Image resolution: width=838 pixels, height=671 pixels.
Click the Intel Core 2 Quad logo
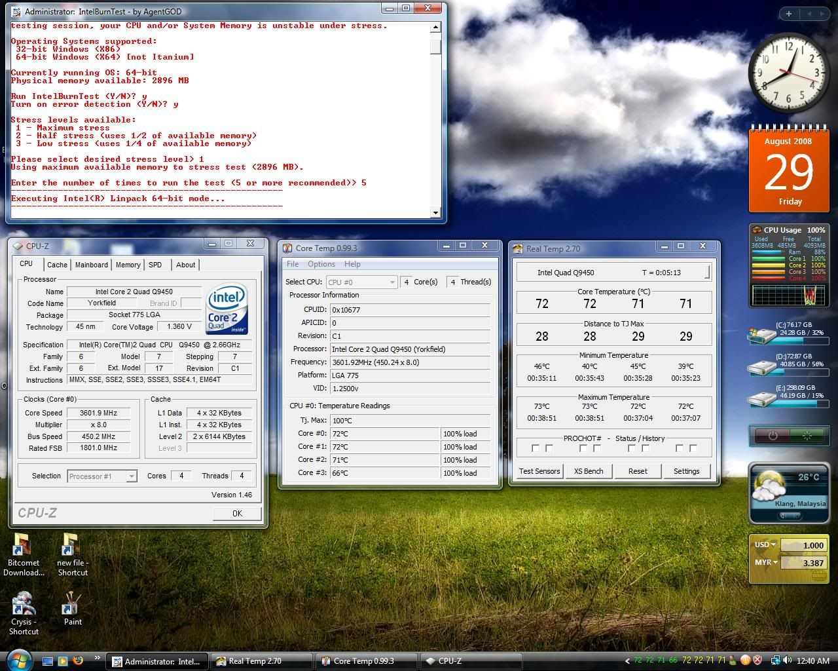227,309
